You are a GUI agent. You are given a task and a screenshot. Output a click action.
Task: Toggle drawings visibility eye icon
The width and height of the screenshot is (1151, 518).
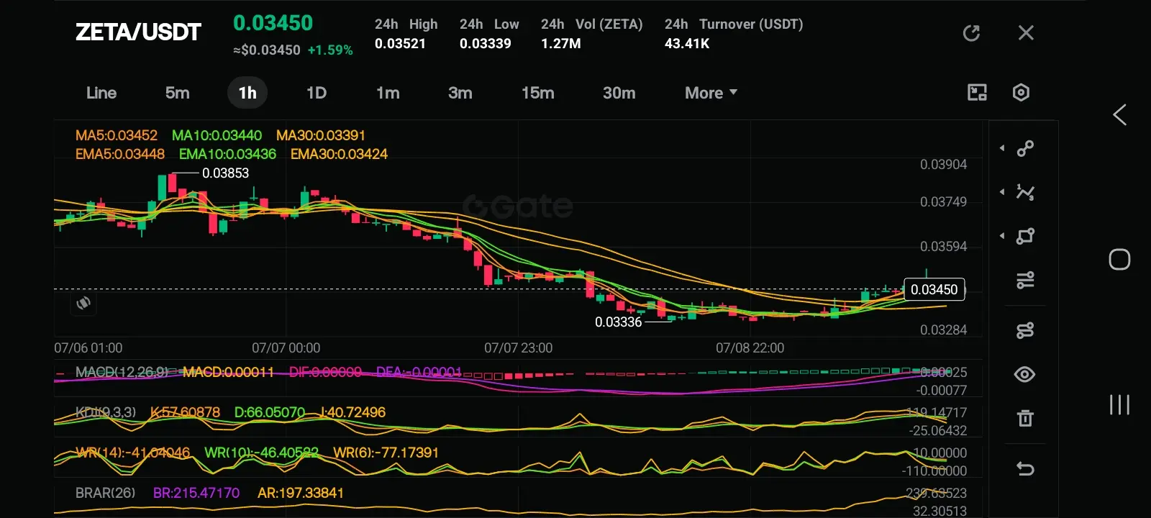coord(1025,374)
